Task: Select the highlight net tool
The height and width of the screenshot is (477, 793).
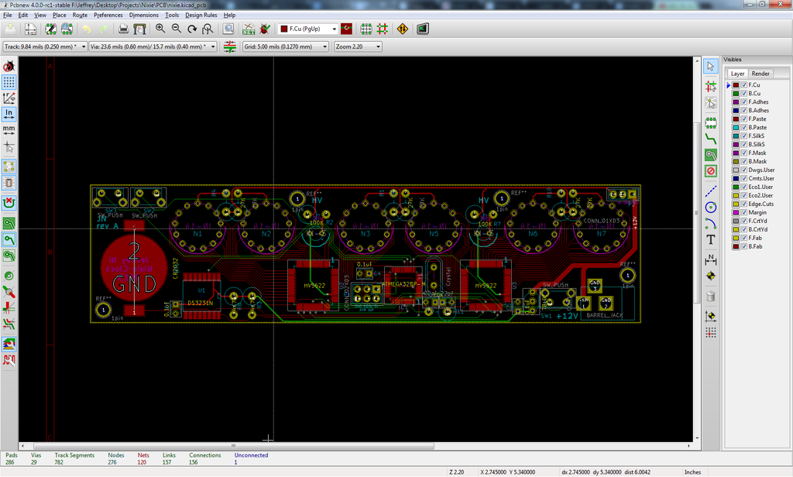Action: pyautogui.click(x=711, y=86)
